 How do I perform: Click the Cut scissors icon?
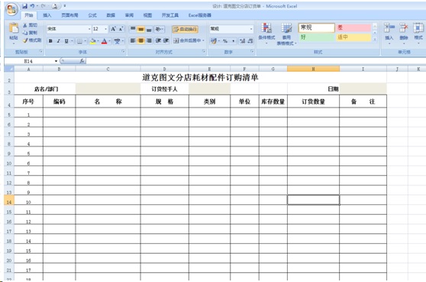[x=25, y=25]
